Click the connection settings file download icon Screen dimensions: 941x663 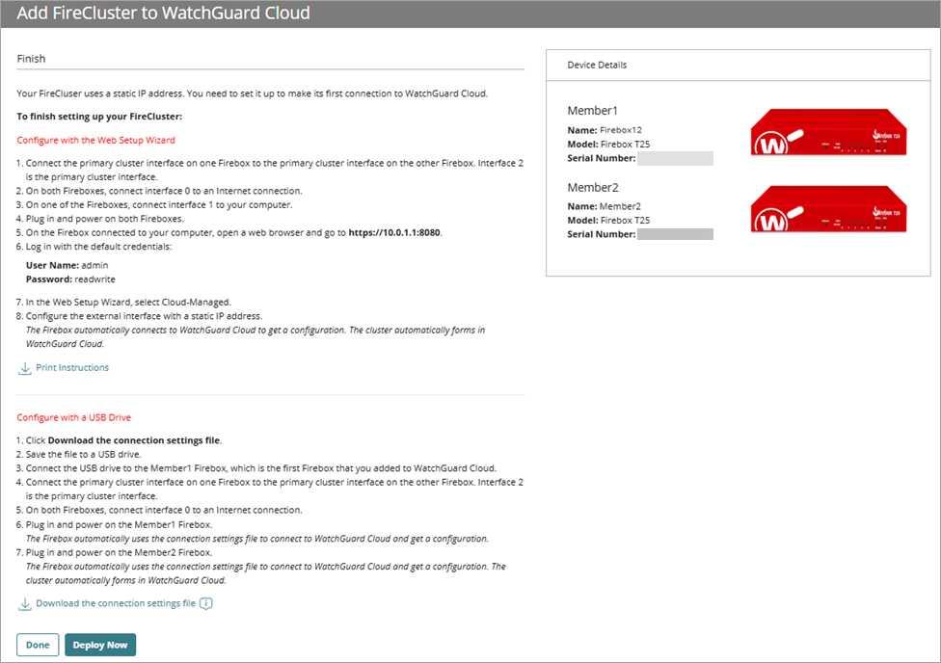(x=25, y=603)
